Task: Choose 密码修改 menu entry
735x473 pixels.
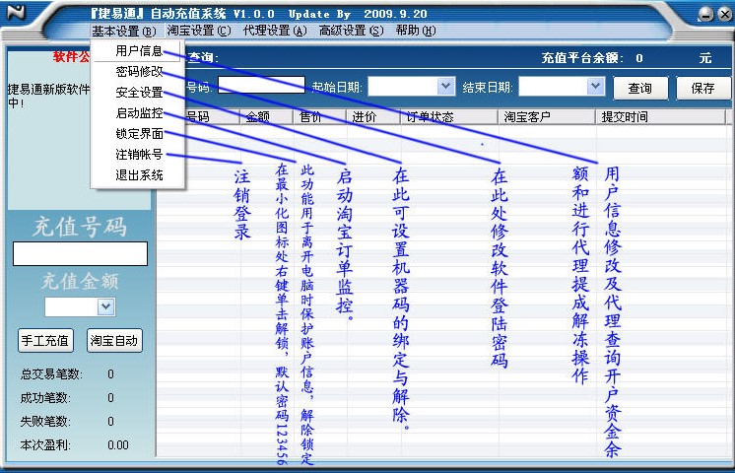Action: (x=139, y=71)
